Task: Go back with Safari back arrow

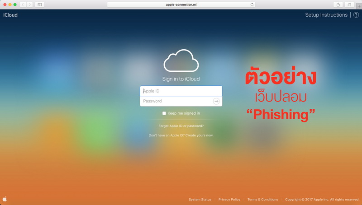Action: (23, 5)
